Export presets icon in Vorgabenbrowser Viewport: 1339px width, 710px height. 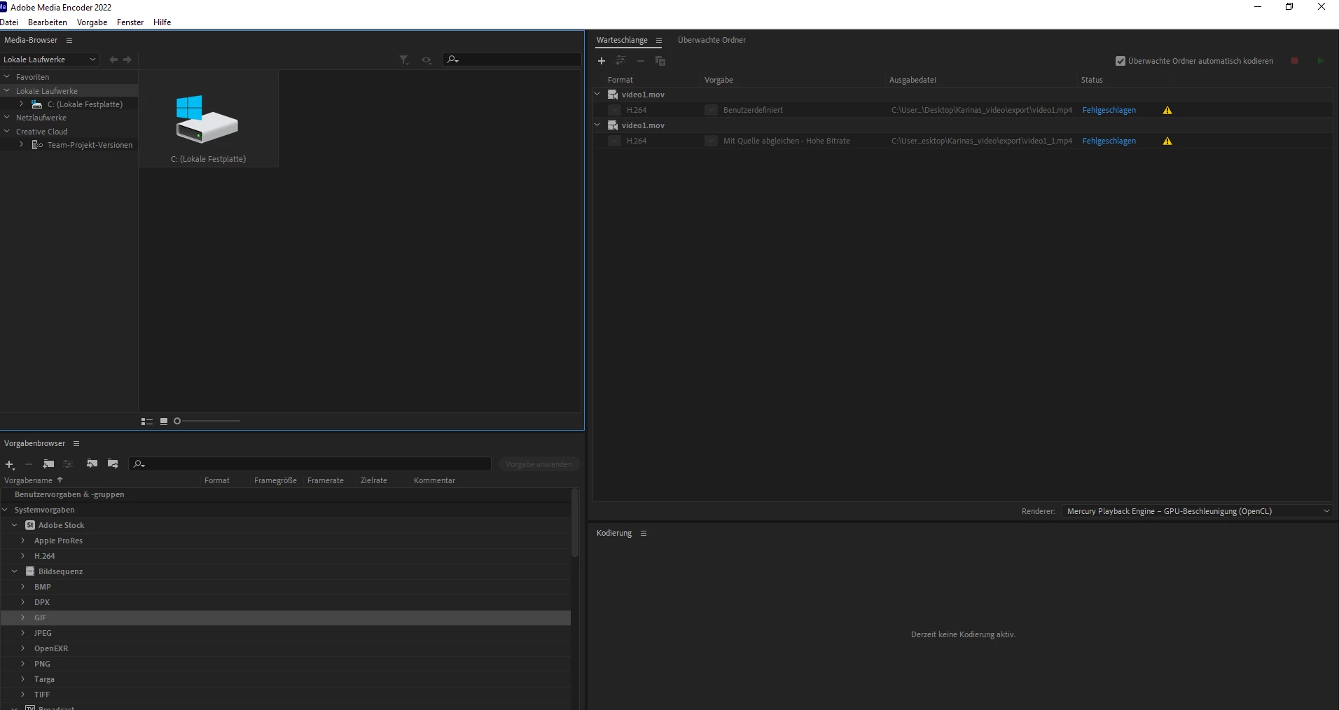(x=113, y=464)
